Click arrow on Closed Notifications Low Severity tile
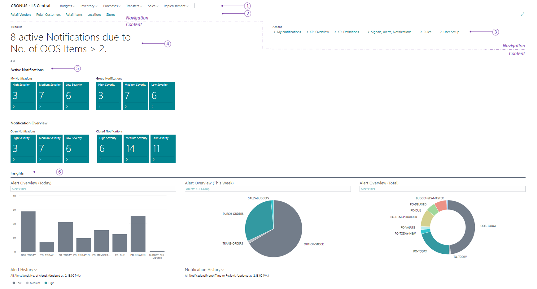537x289 pixels. (x=154, y=160)
